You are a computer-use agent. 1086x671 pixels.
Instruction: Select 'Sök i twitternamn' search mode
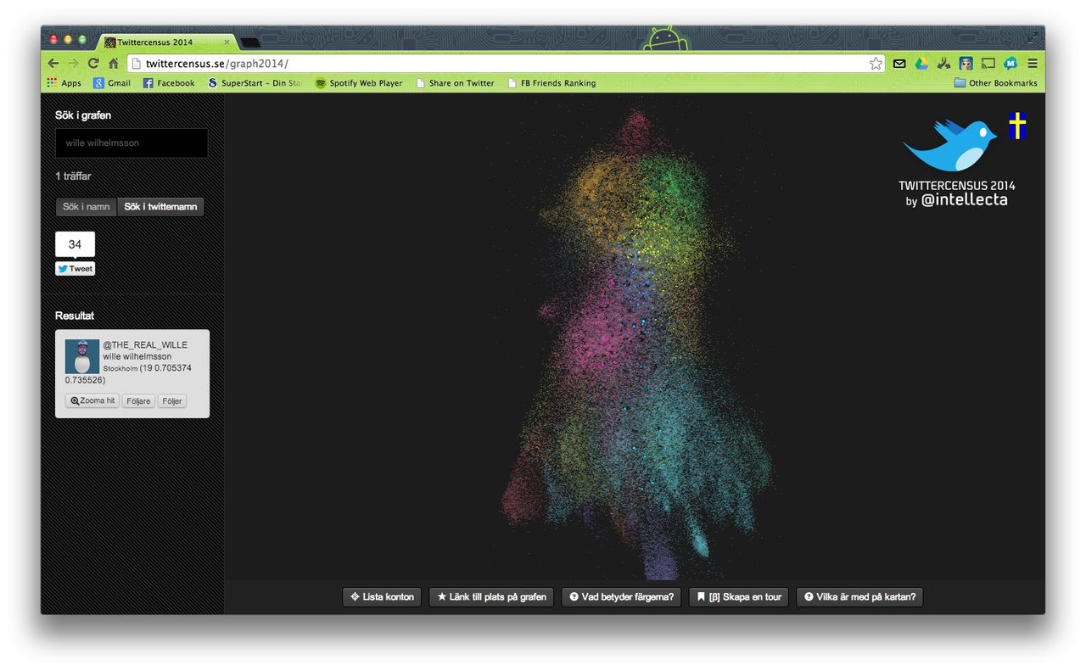[x=160, y=207]
